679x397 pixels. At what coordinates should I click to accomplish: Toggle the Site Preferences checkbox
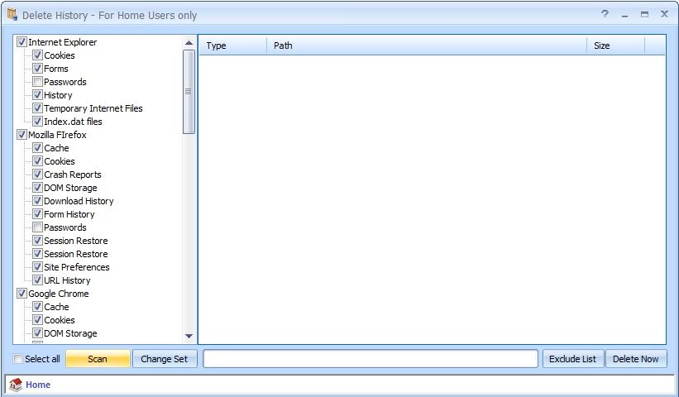pyautogui.click(x=37, y=267)
